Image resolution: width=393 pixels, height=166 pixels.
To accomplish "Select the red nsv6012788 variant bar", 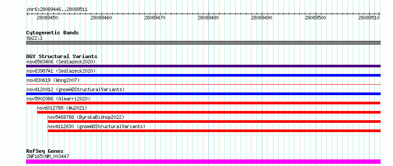I will pyautogui.click(x=209, y=112).
